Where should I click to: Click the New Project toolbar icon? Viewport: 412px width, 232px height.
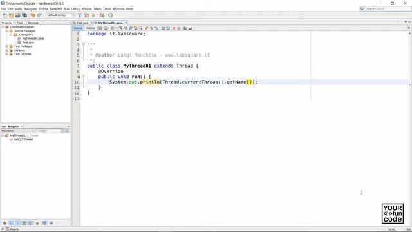11,15
